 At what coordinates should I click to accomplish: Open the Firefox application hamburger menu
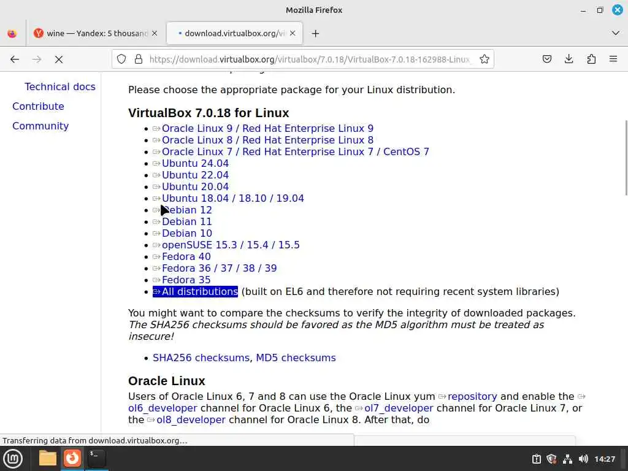point(613,59)
